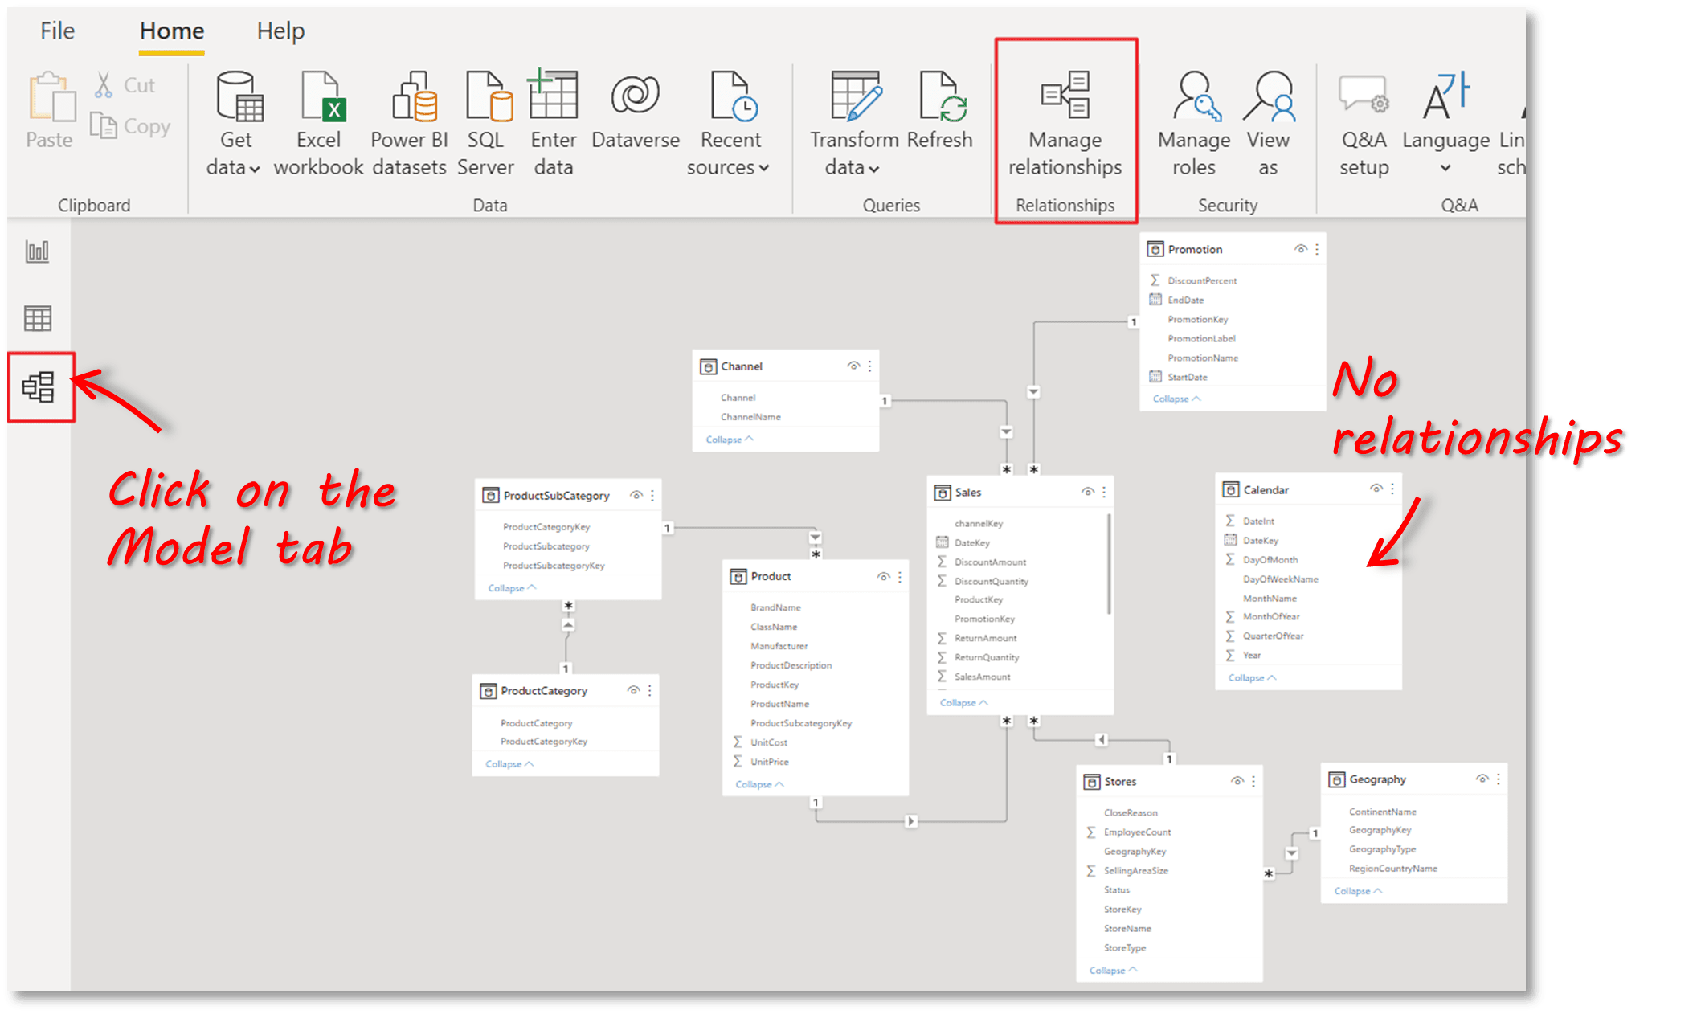Viewport: 1701px width, 1014px height.
Task: Switch to Data view icon
Action: [x=38, y=319]
